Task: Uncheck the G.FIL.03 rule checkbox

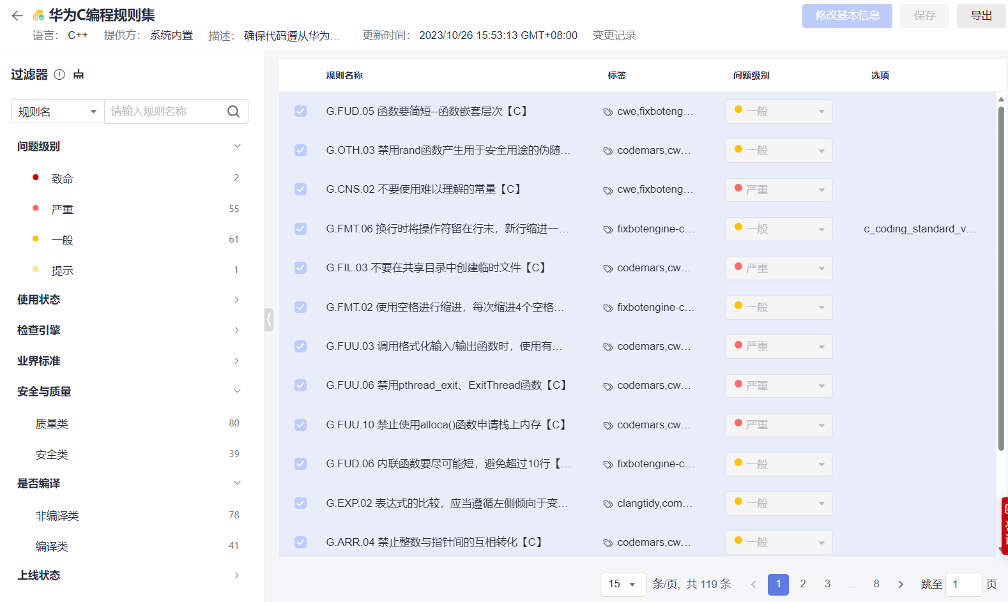Action: point(300,267)
